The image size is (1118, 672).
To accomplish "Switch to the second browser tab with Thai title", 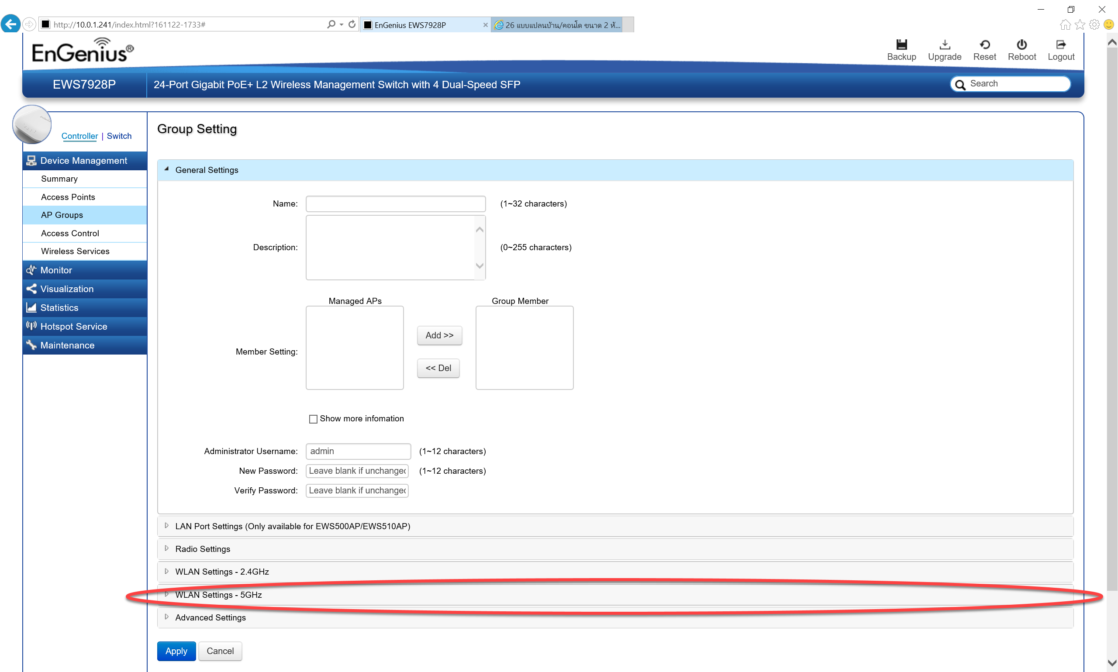I will point(556,25).
